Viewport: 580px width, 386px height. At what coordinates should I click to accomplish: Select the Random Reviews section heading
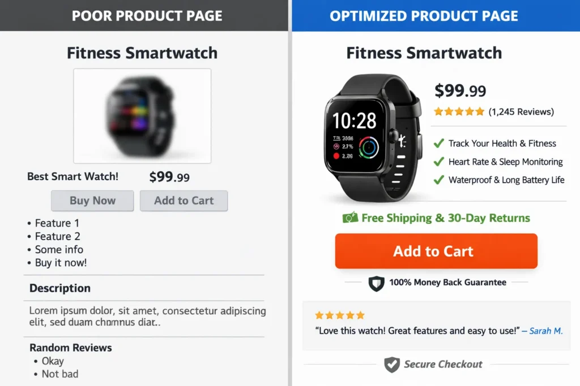pyautogui.click(x=71, y=348)
